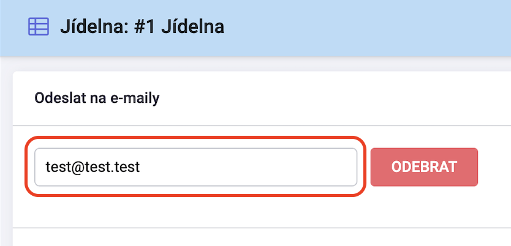Click the divider line under "Odeslat na e-maily"
Image resolution: width=511 pixels, height=246 pixels.
(x=262, y=125)
